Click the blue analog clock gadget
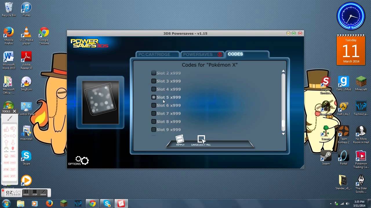The height and width of the screenshot is (208, 371). click(x=351, y=16)
